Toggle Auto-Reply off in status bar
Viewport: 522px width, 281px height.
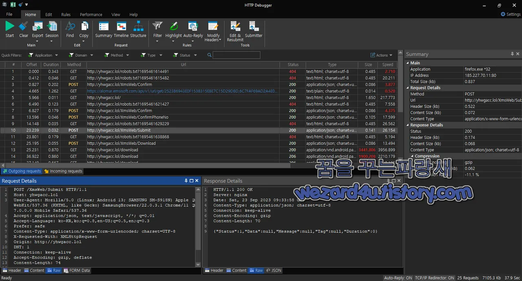(x=398, y=278)
